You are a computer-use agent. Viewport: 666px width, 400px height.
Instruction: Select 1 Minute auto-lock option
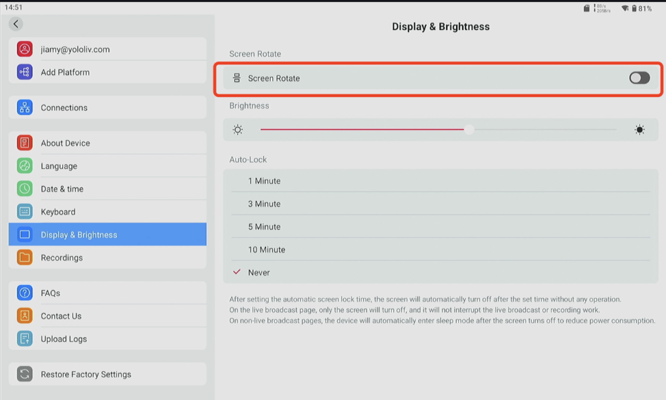[x=440, y=181]
